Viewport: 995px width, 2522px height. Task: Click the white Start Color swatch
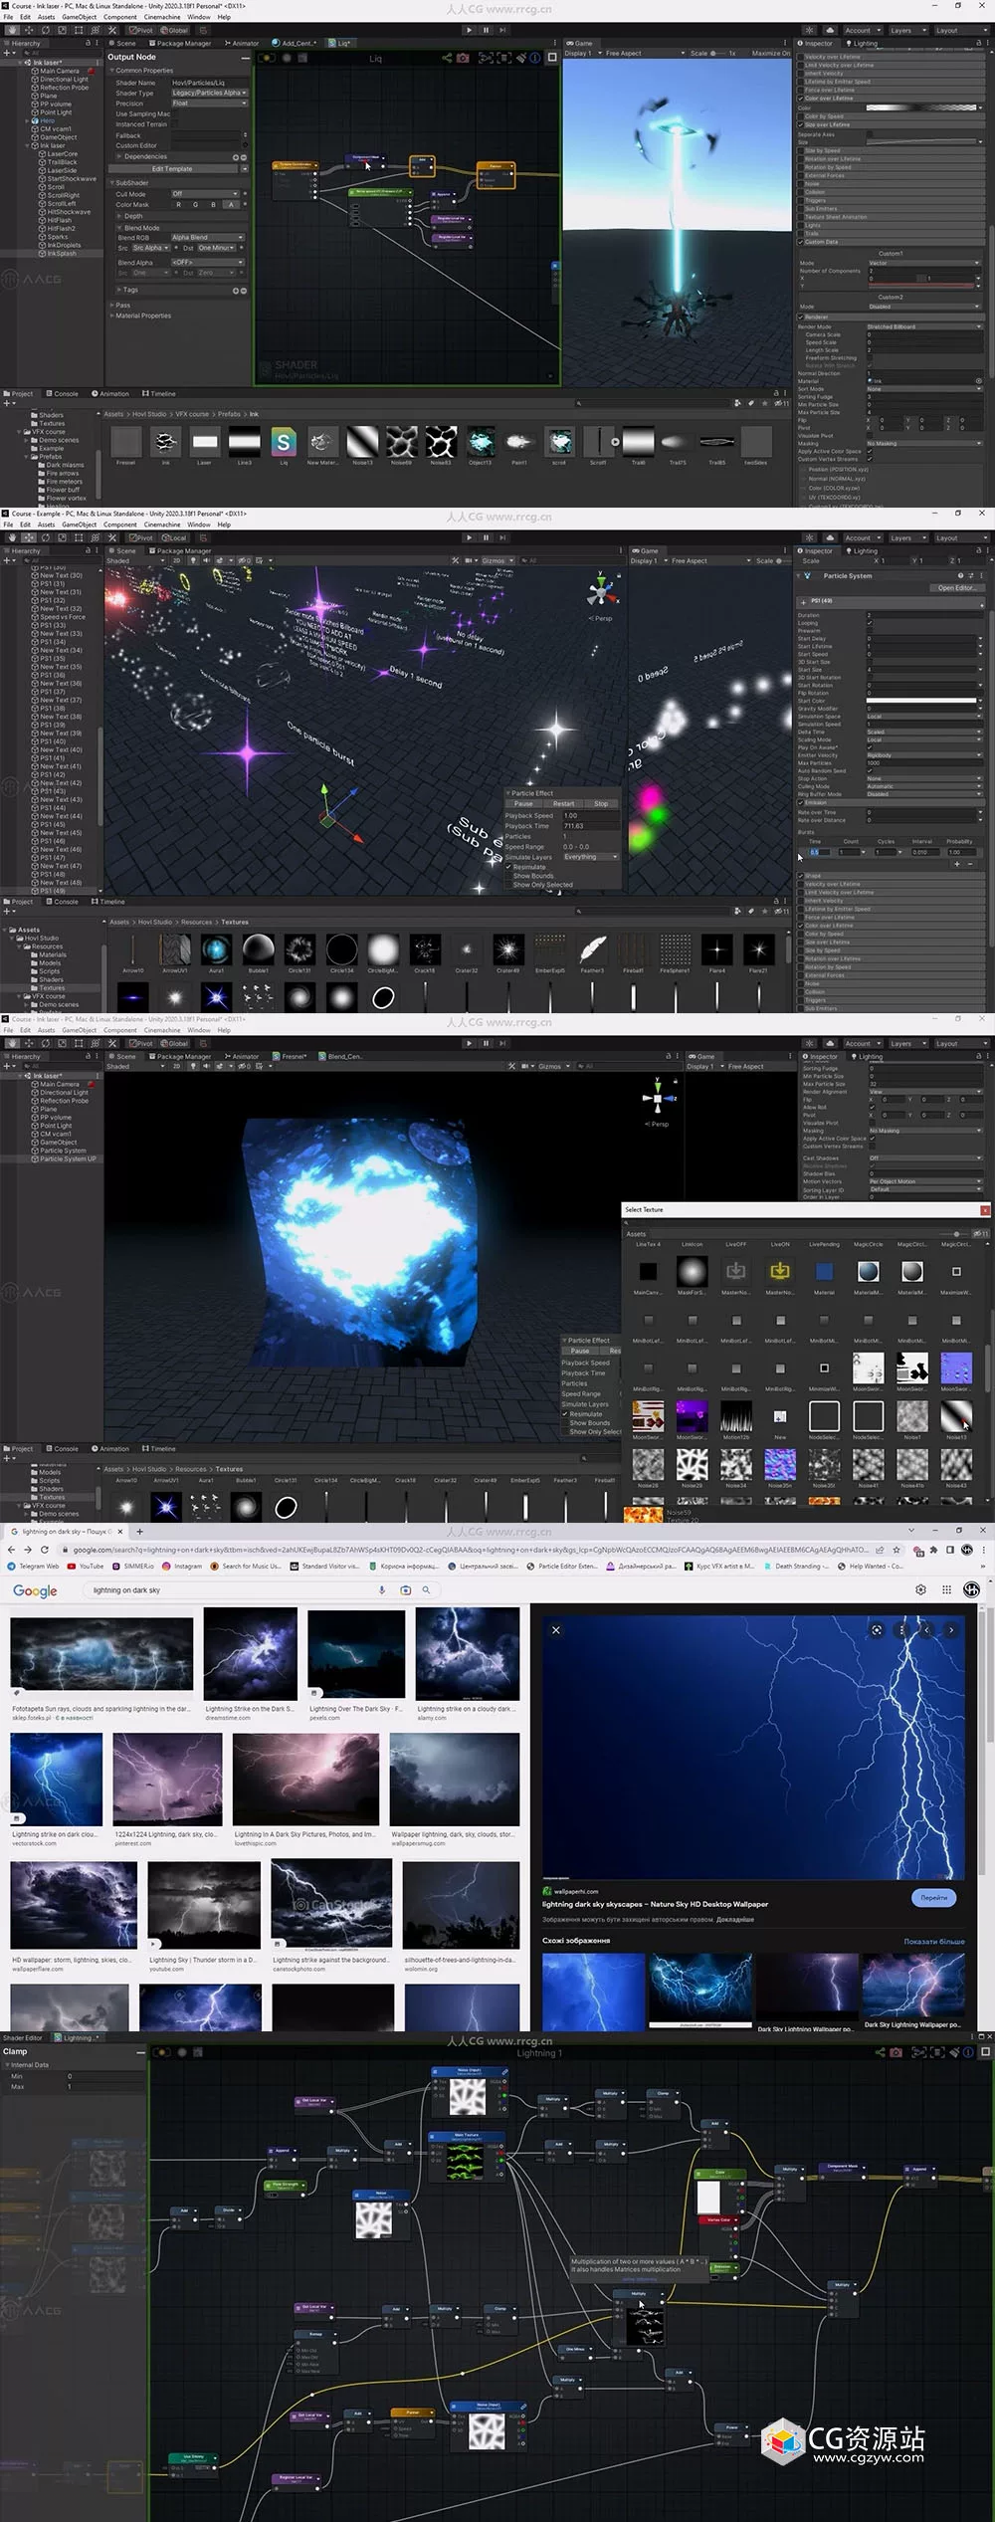click(921, 701)
